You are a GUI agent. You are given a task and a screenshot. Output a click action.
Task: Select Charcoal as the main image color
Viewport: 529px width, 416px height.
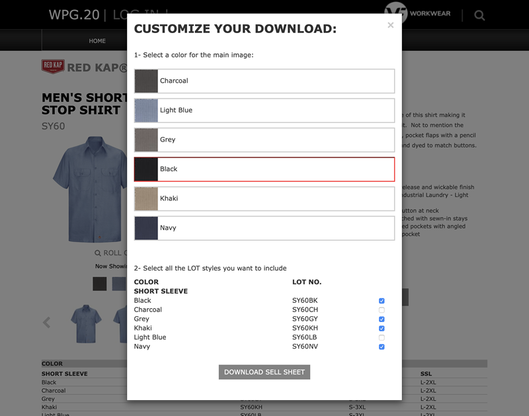point(264,81)
